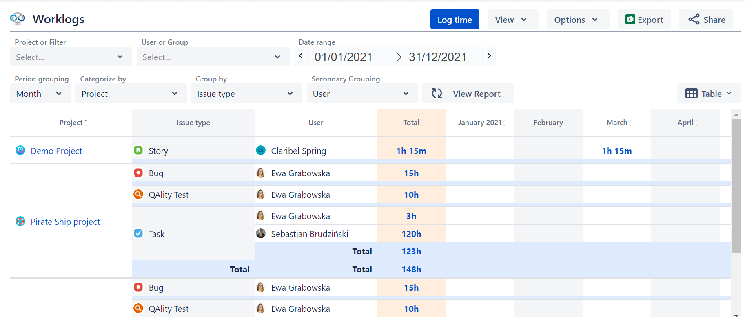Open the View menu
Image resolution: width=745 pixels, height=318 pixels.
513,20
